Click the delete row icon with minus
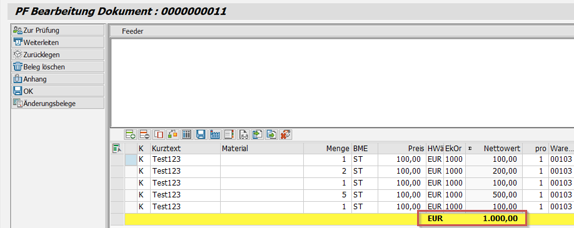Image resolution: width=574 pixels, height=228 pixels. [144, 134]
